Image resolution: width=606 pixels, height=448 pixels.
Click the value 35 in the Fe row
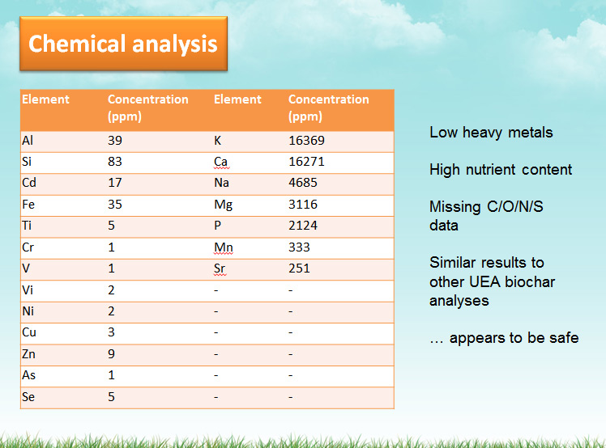click(115, 204)
